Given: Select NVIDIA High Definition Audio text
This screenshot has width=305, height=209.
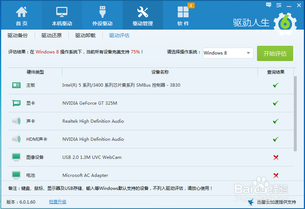Looking at the screenshot, I should coord(93,139).
